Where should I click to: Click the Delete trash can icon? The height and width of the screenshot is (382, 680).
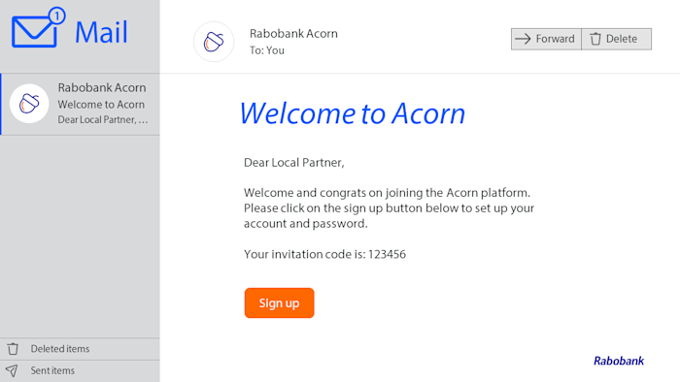[x=595, y=39]
